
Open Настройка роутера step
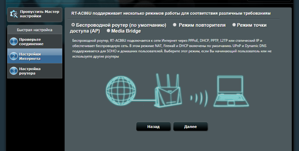(x=35, y=71)
